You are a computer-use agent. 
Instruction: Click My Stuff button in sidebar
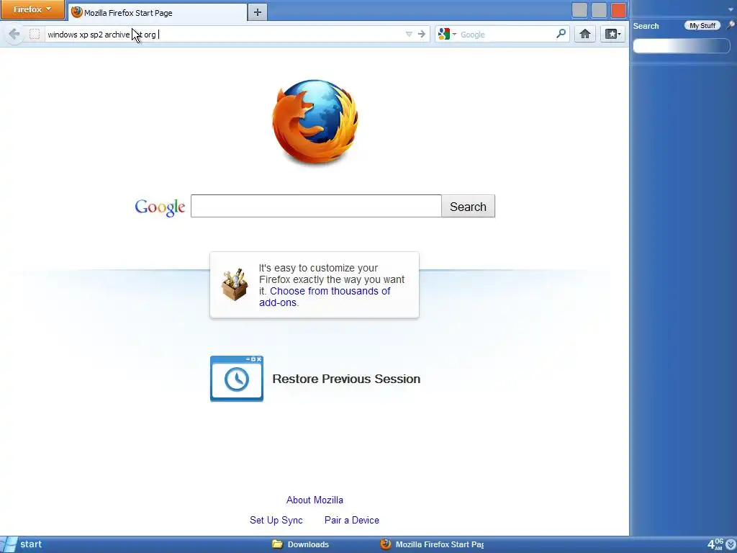point(702,26)
